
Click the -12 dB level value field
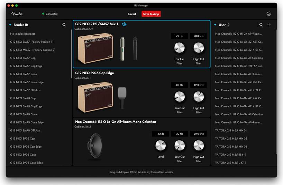click(x=161, y=134)
